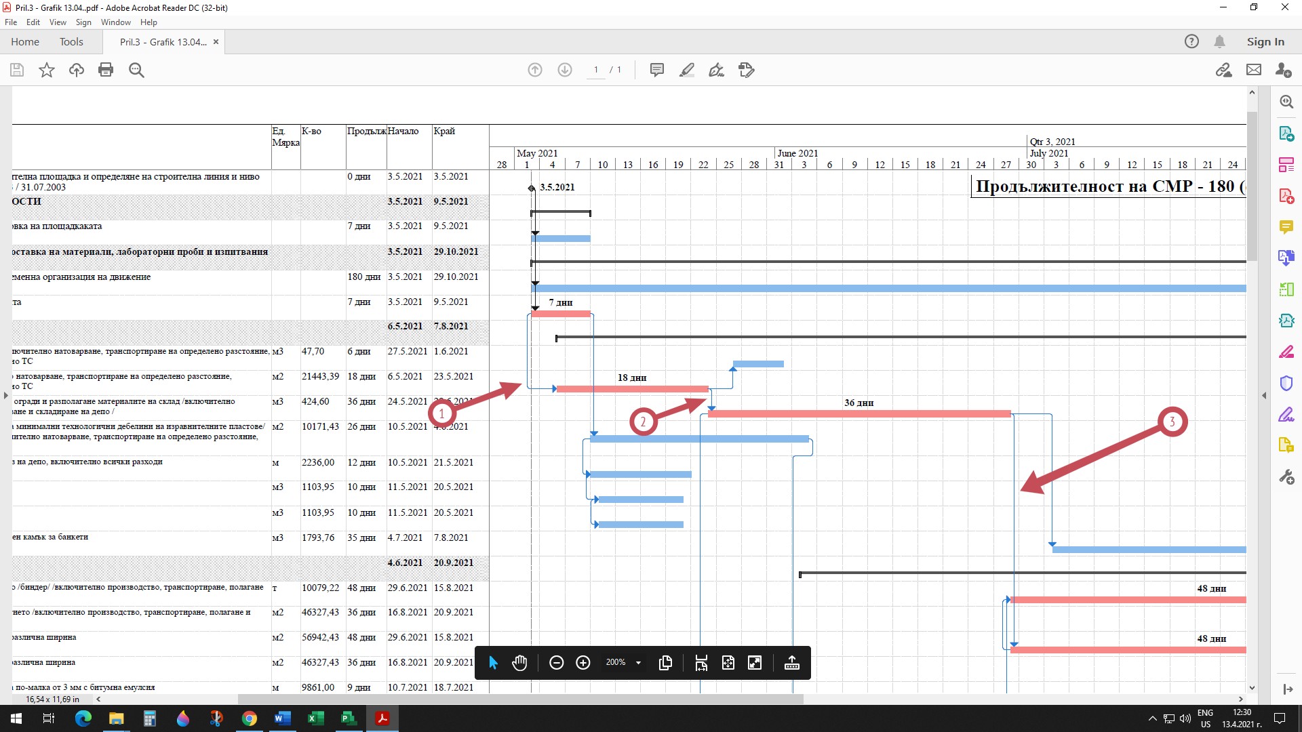The height and width of the screenshot is (732, 1302).
Task: Open the Help menu
Action: coord(149,22)
